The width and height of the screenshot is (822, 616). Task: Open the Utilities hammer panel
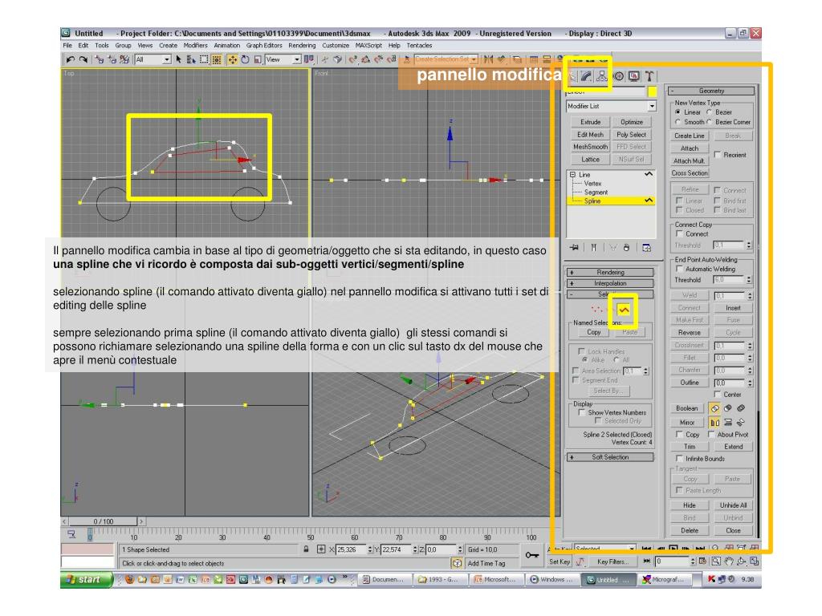coord(649,76)
